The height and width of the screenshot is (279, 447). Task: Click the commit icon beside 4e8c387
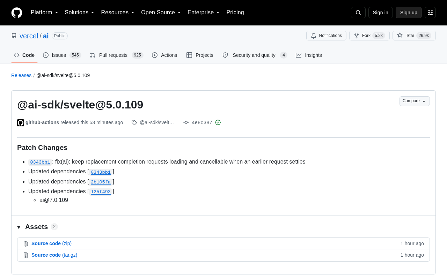(x=186, y=122)
